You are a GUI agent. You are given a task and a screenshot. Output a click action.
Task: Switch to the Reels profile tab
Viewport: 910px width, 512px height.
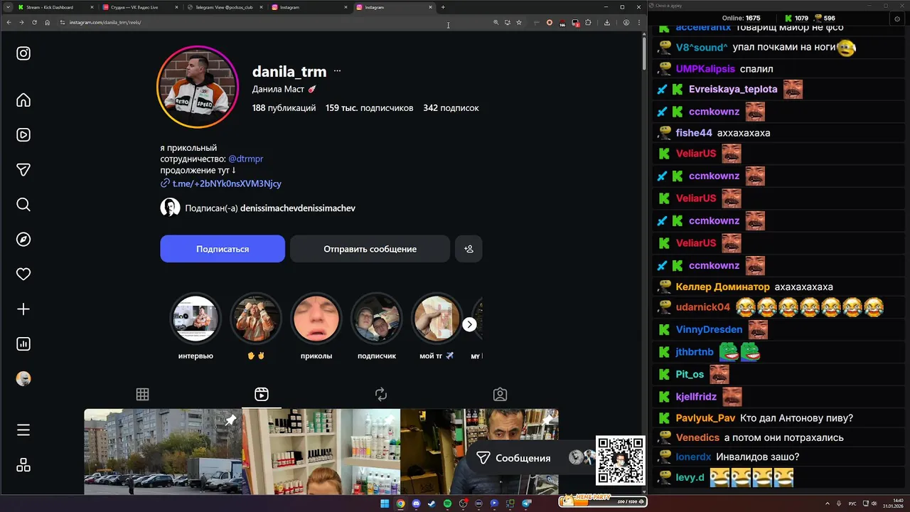(x=262, y=394)
